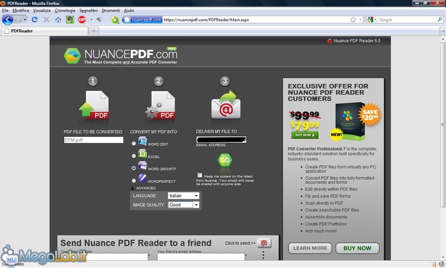Open the new tab plus button
This screenshot has width=446, height=268.
tap(93, 31)
